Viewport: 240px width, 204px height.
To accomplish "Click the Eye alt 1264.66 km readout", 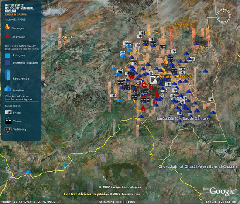I will 221,202.
